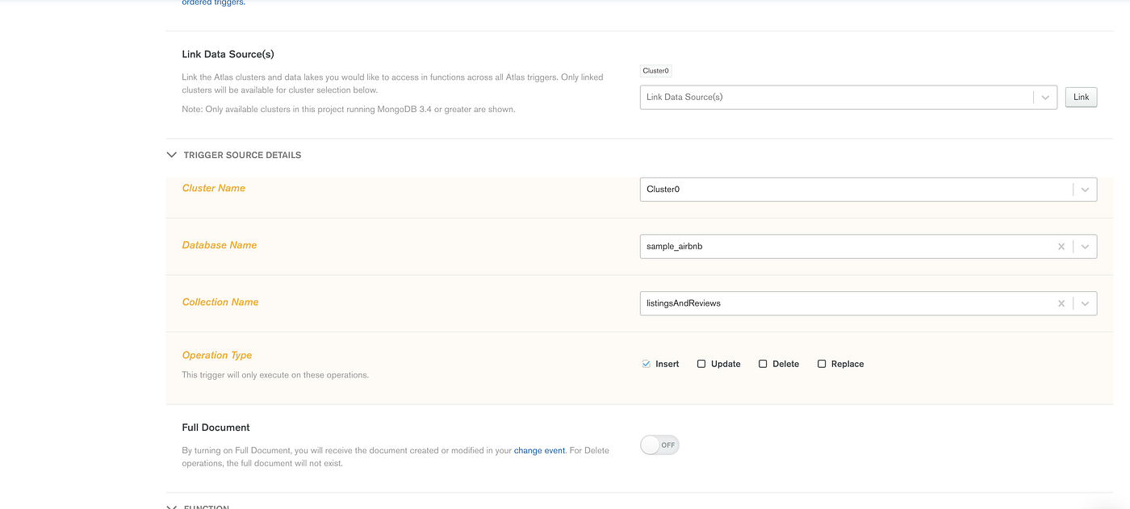Check the Replace operation checkbox
The height and width of the screenshot is (509, 1130).
click(821, 364)
